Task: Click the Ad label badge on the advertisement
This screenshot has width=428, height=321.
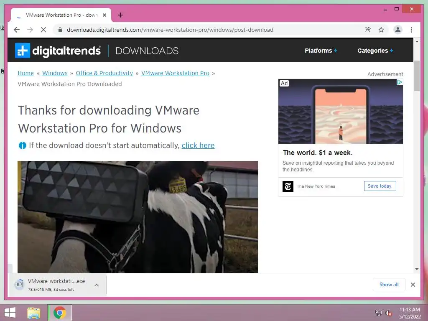Action: [x=284, y=83]
